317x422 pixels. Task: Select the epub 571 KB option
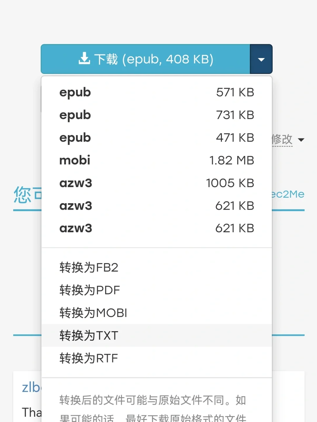[156, 92]
